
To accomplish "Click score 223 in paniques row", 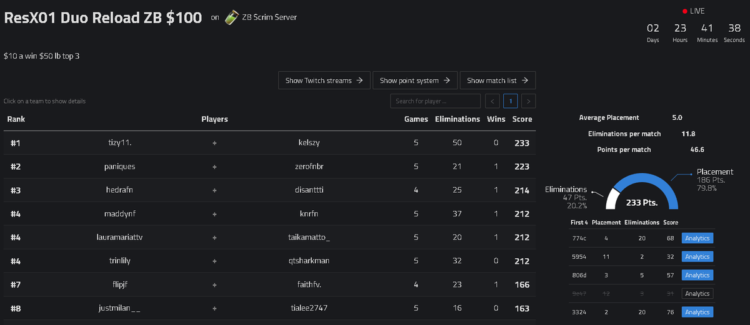I will click(x=522, y=167).
